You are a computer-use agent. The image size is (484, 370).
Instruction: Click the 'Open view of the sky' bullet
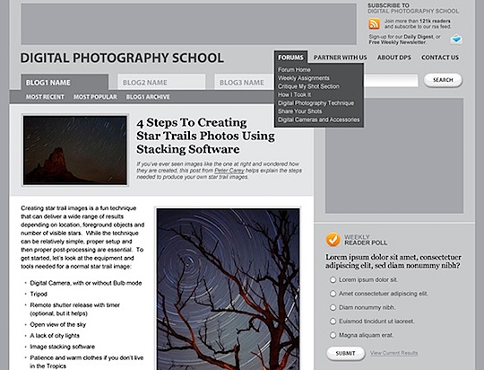pos(58,324)
